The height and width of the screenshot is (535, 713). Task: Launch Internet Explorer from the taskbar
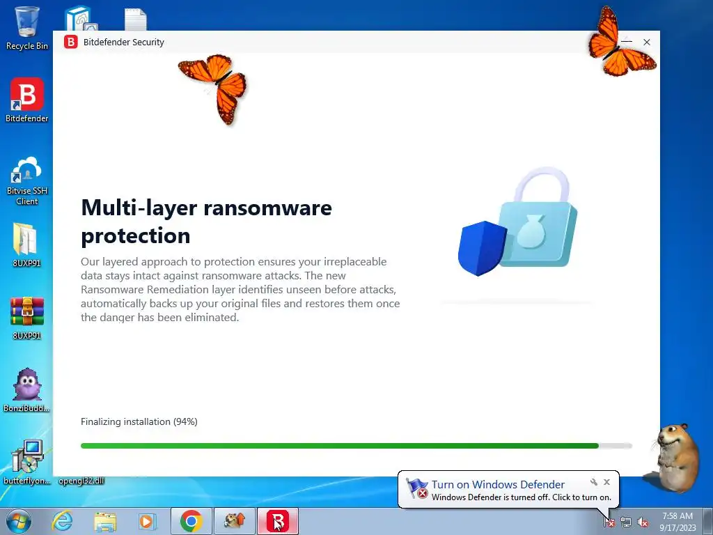pyautogui.click(x=62, y=521)
